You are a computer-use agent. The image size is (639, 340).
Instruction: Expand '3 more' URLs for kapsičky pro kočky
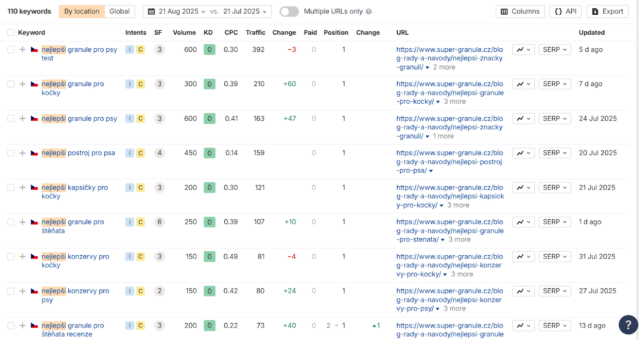coord(454,205)
